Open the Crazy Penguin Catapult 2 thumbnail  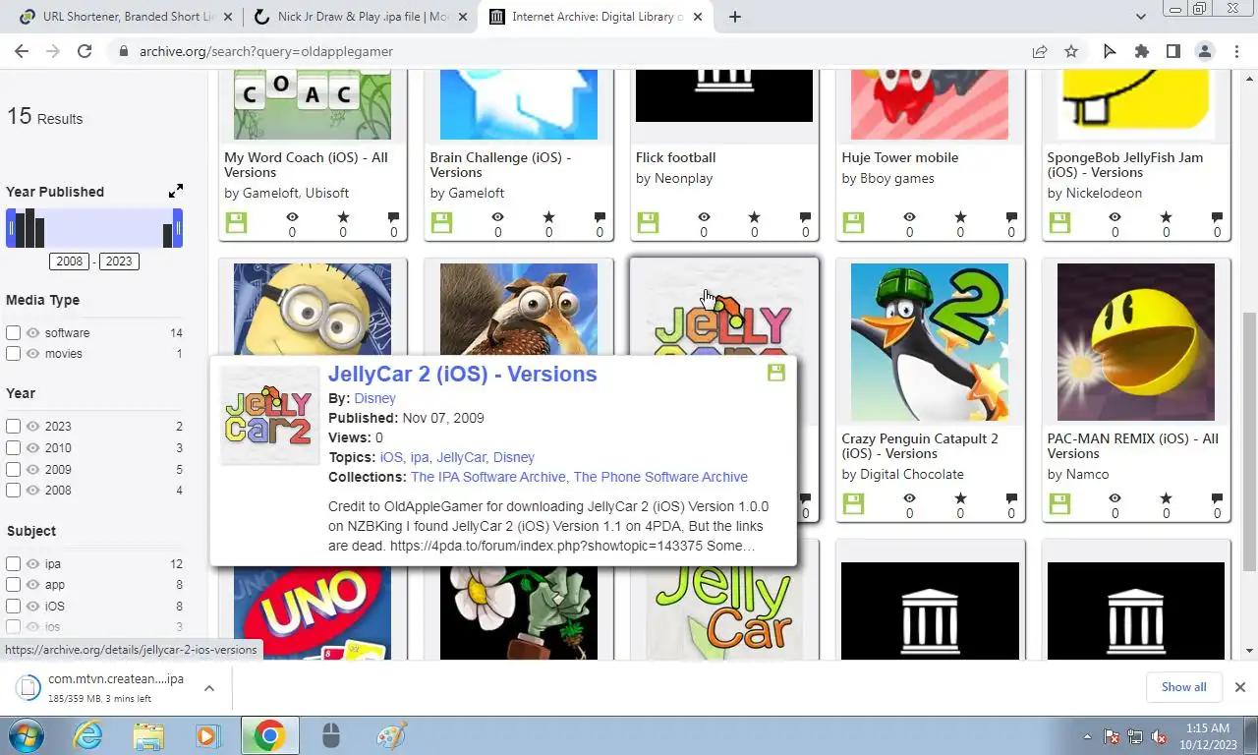pyautogui.click(x=930, y=342)
